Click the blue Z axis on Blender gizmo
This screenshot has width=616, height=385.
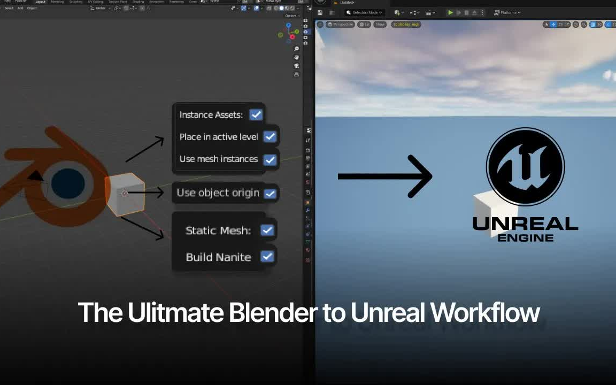tap(289, 25)
